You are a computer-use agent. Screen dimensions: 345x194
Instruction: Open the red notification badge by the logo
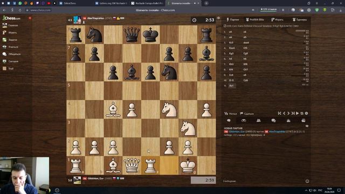coord(30,18)
